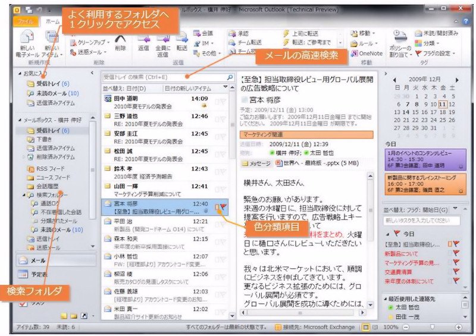Click メッセージ attachment tab icon
The width and height of the screenshot is (476, 336).
(x=245, y=164)
